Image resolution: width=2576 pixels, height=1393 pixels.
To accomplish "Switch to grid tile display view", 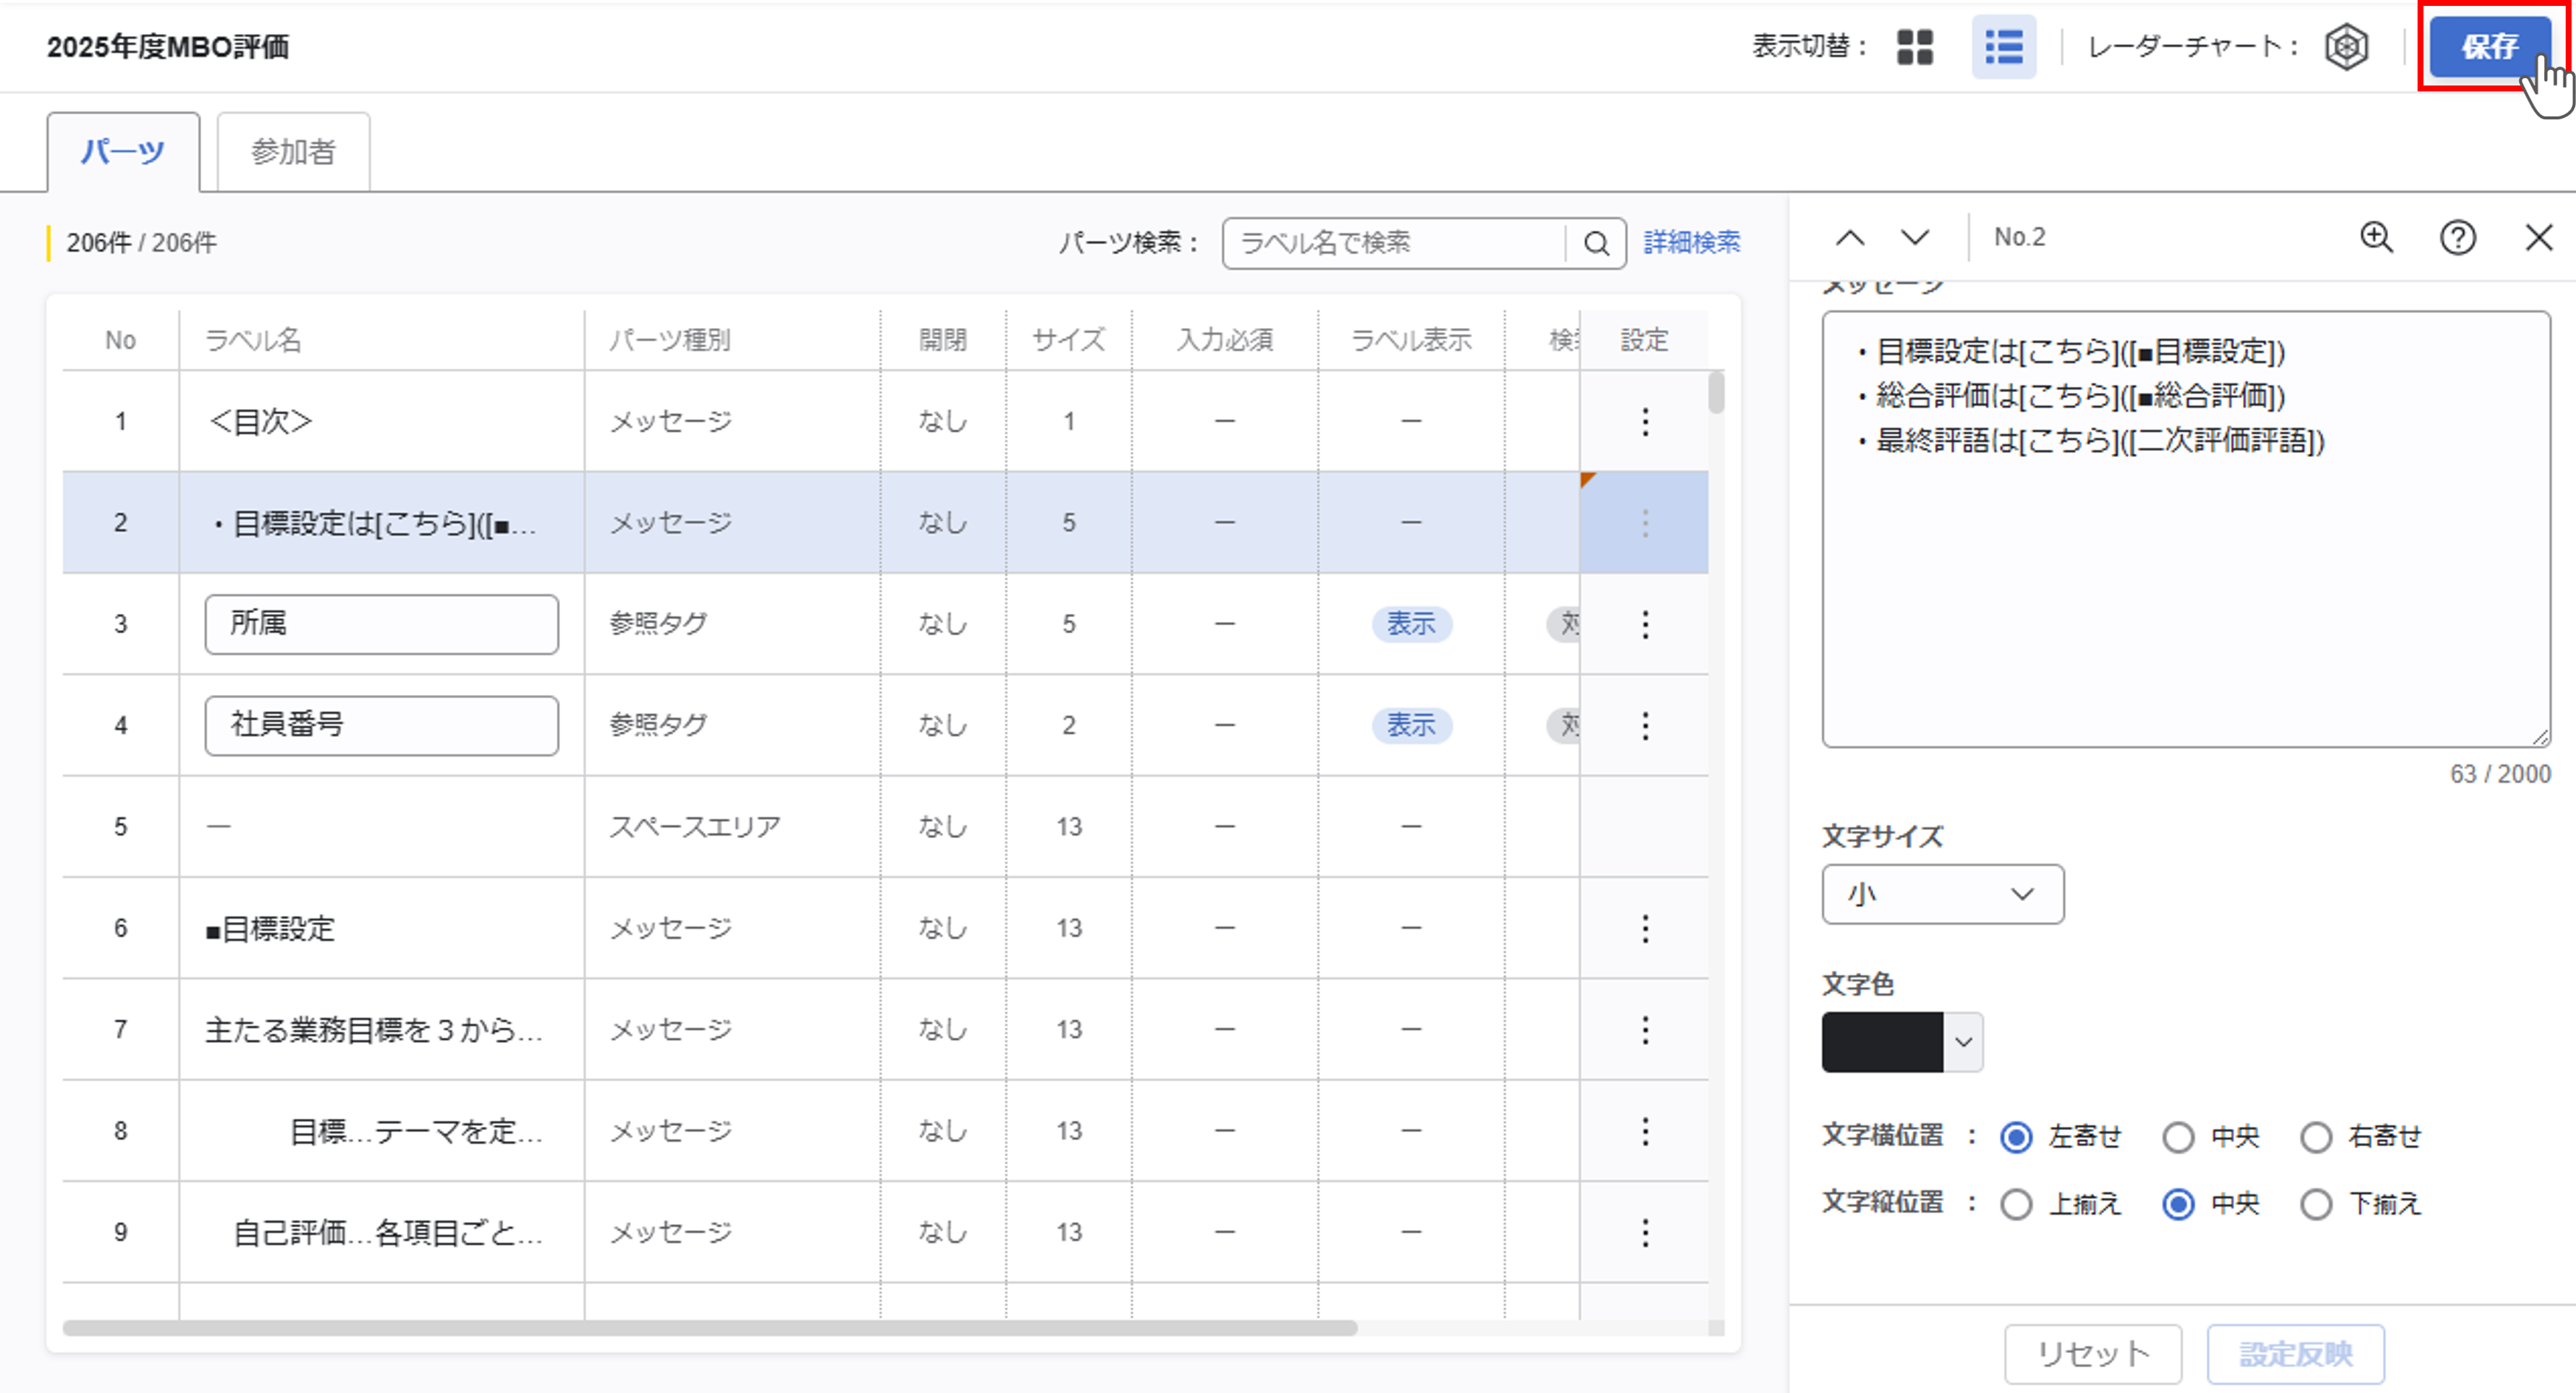I will click(x=1915, y=47).
